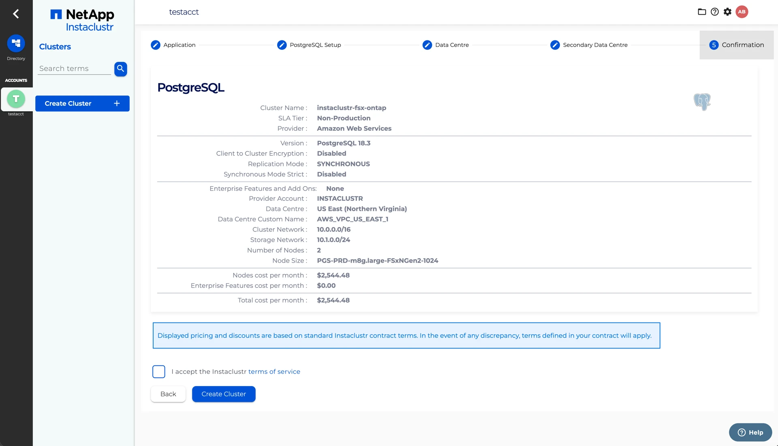Click the Application step edit icon
The height and width of the screenshot is (446, 778).
(156, 45)
